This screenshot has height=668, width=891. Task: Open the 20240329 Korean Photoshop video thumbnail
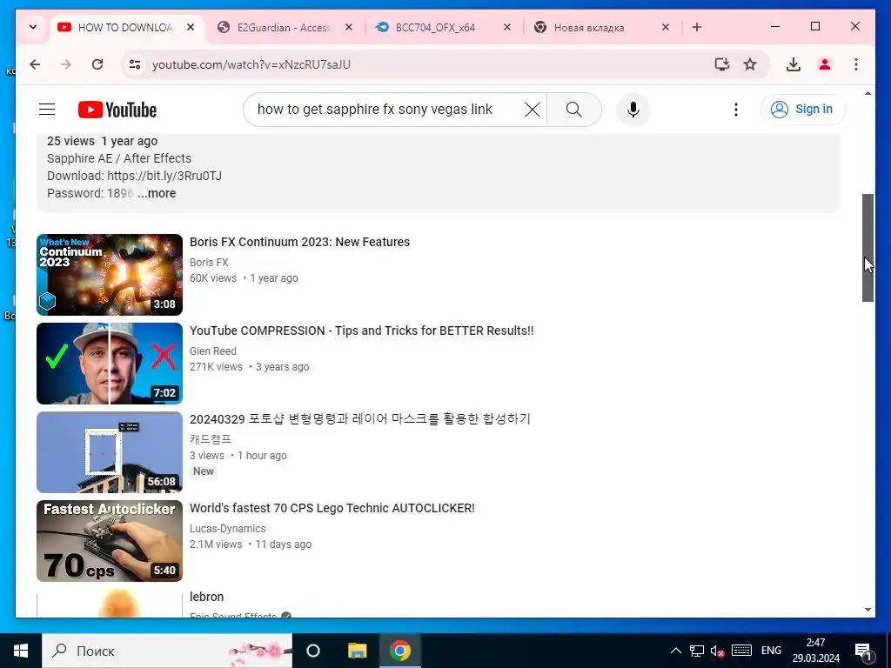[110, 452]
